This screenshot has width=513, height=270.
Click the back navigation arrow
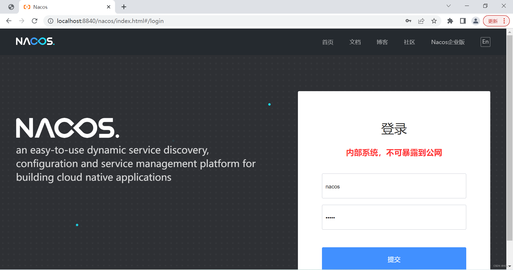click(9, 21)
